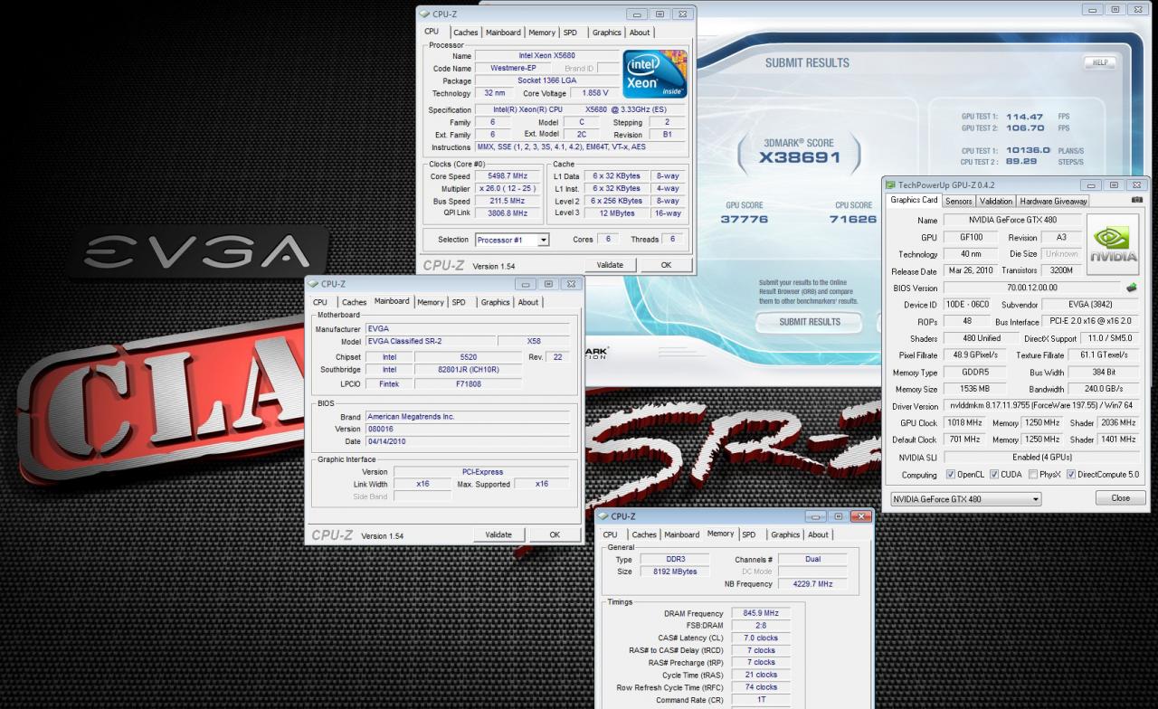The width and height of the screenshot is (1158, 709).
Task: Click the Enabled (4 GPUs) SLI field
Action: point(1041,458)
